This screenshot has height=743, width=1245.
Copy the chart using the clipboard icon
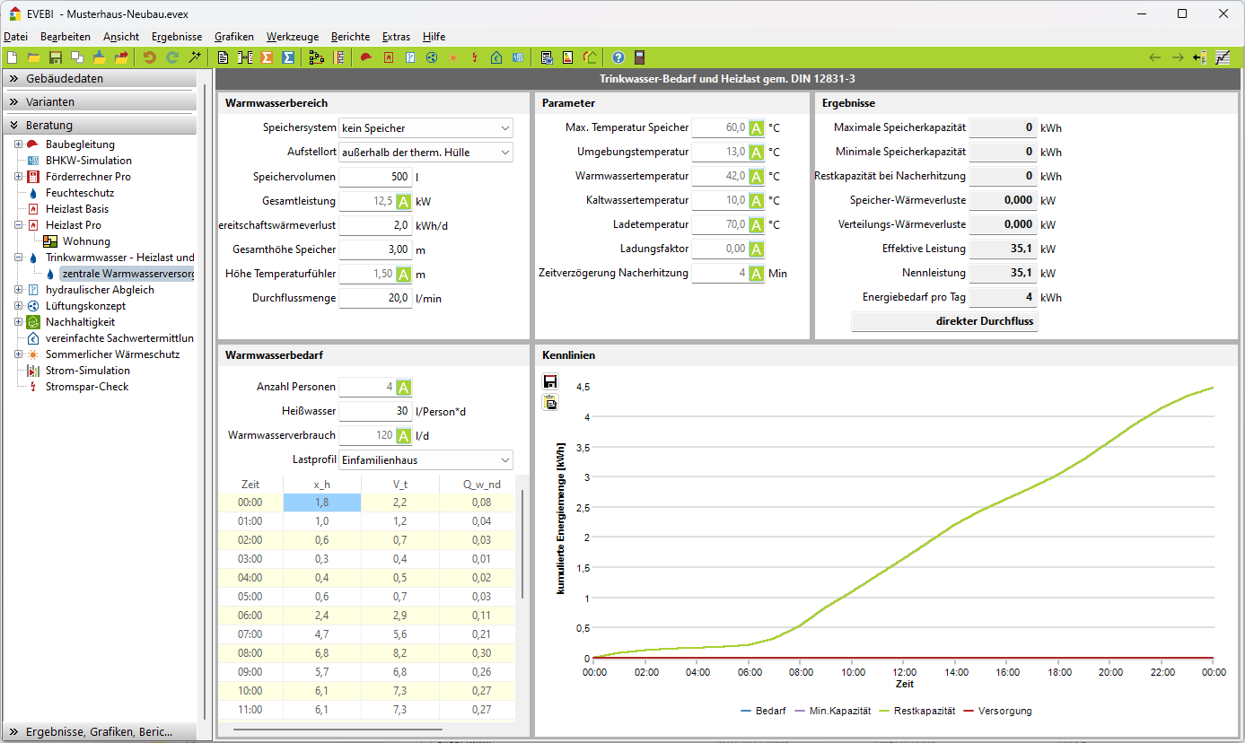(x=550, y=402)
